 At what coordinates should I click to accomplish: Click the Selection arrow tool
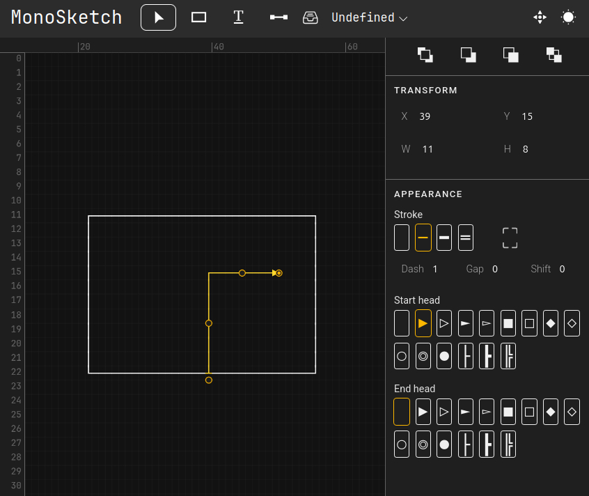click(159, 17)
